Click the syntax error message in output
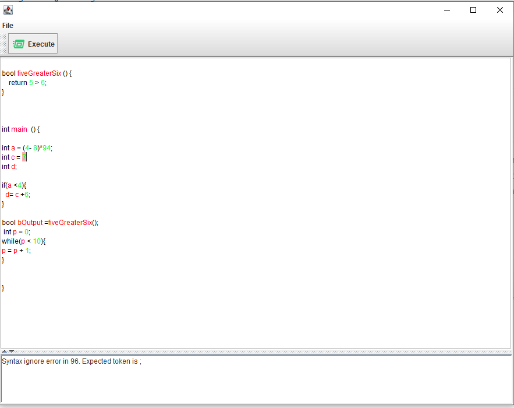Screen dimensions: 514x408 72,361
